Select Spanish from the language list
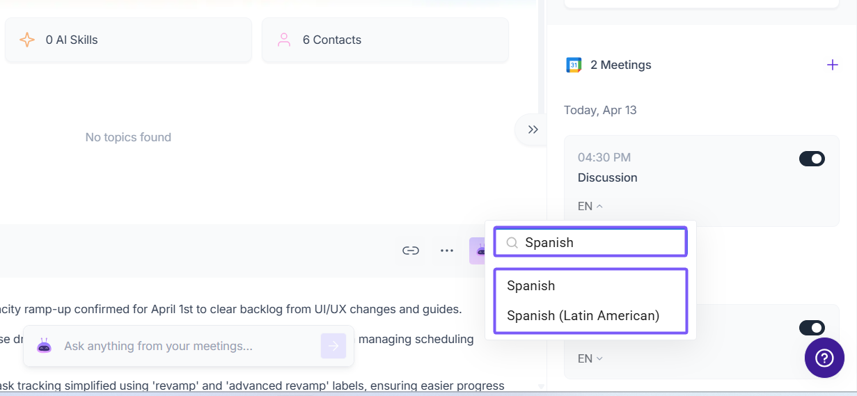The image size is (857, 396). point(531,286)
